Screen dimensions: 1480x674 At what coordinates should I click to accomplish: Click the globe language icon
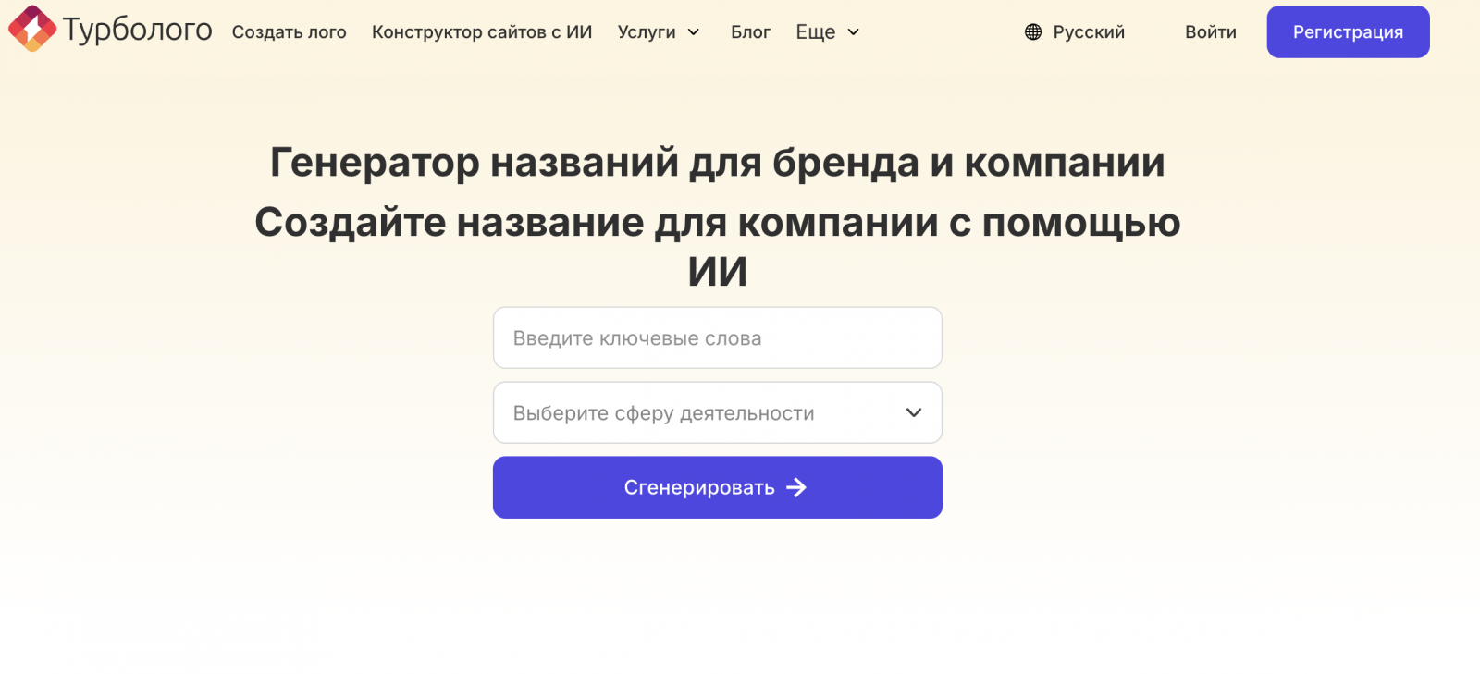tap(1033, 31)
